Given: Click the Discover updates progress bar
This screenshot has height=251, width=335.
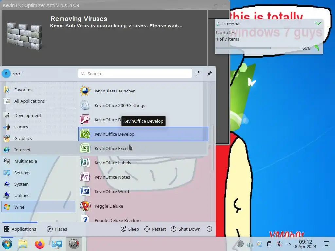Looking at the screenshot, I should coord(258,48).
